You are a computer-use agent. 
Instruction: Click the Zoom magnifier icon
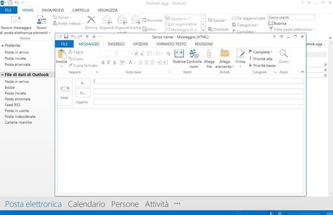283,54
